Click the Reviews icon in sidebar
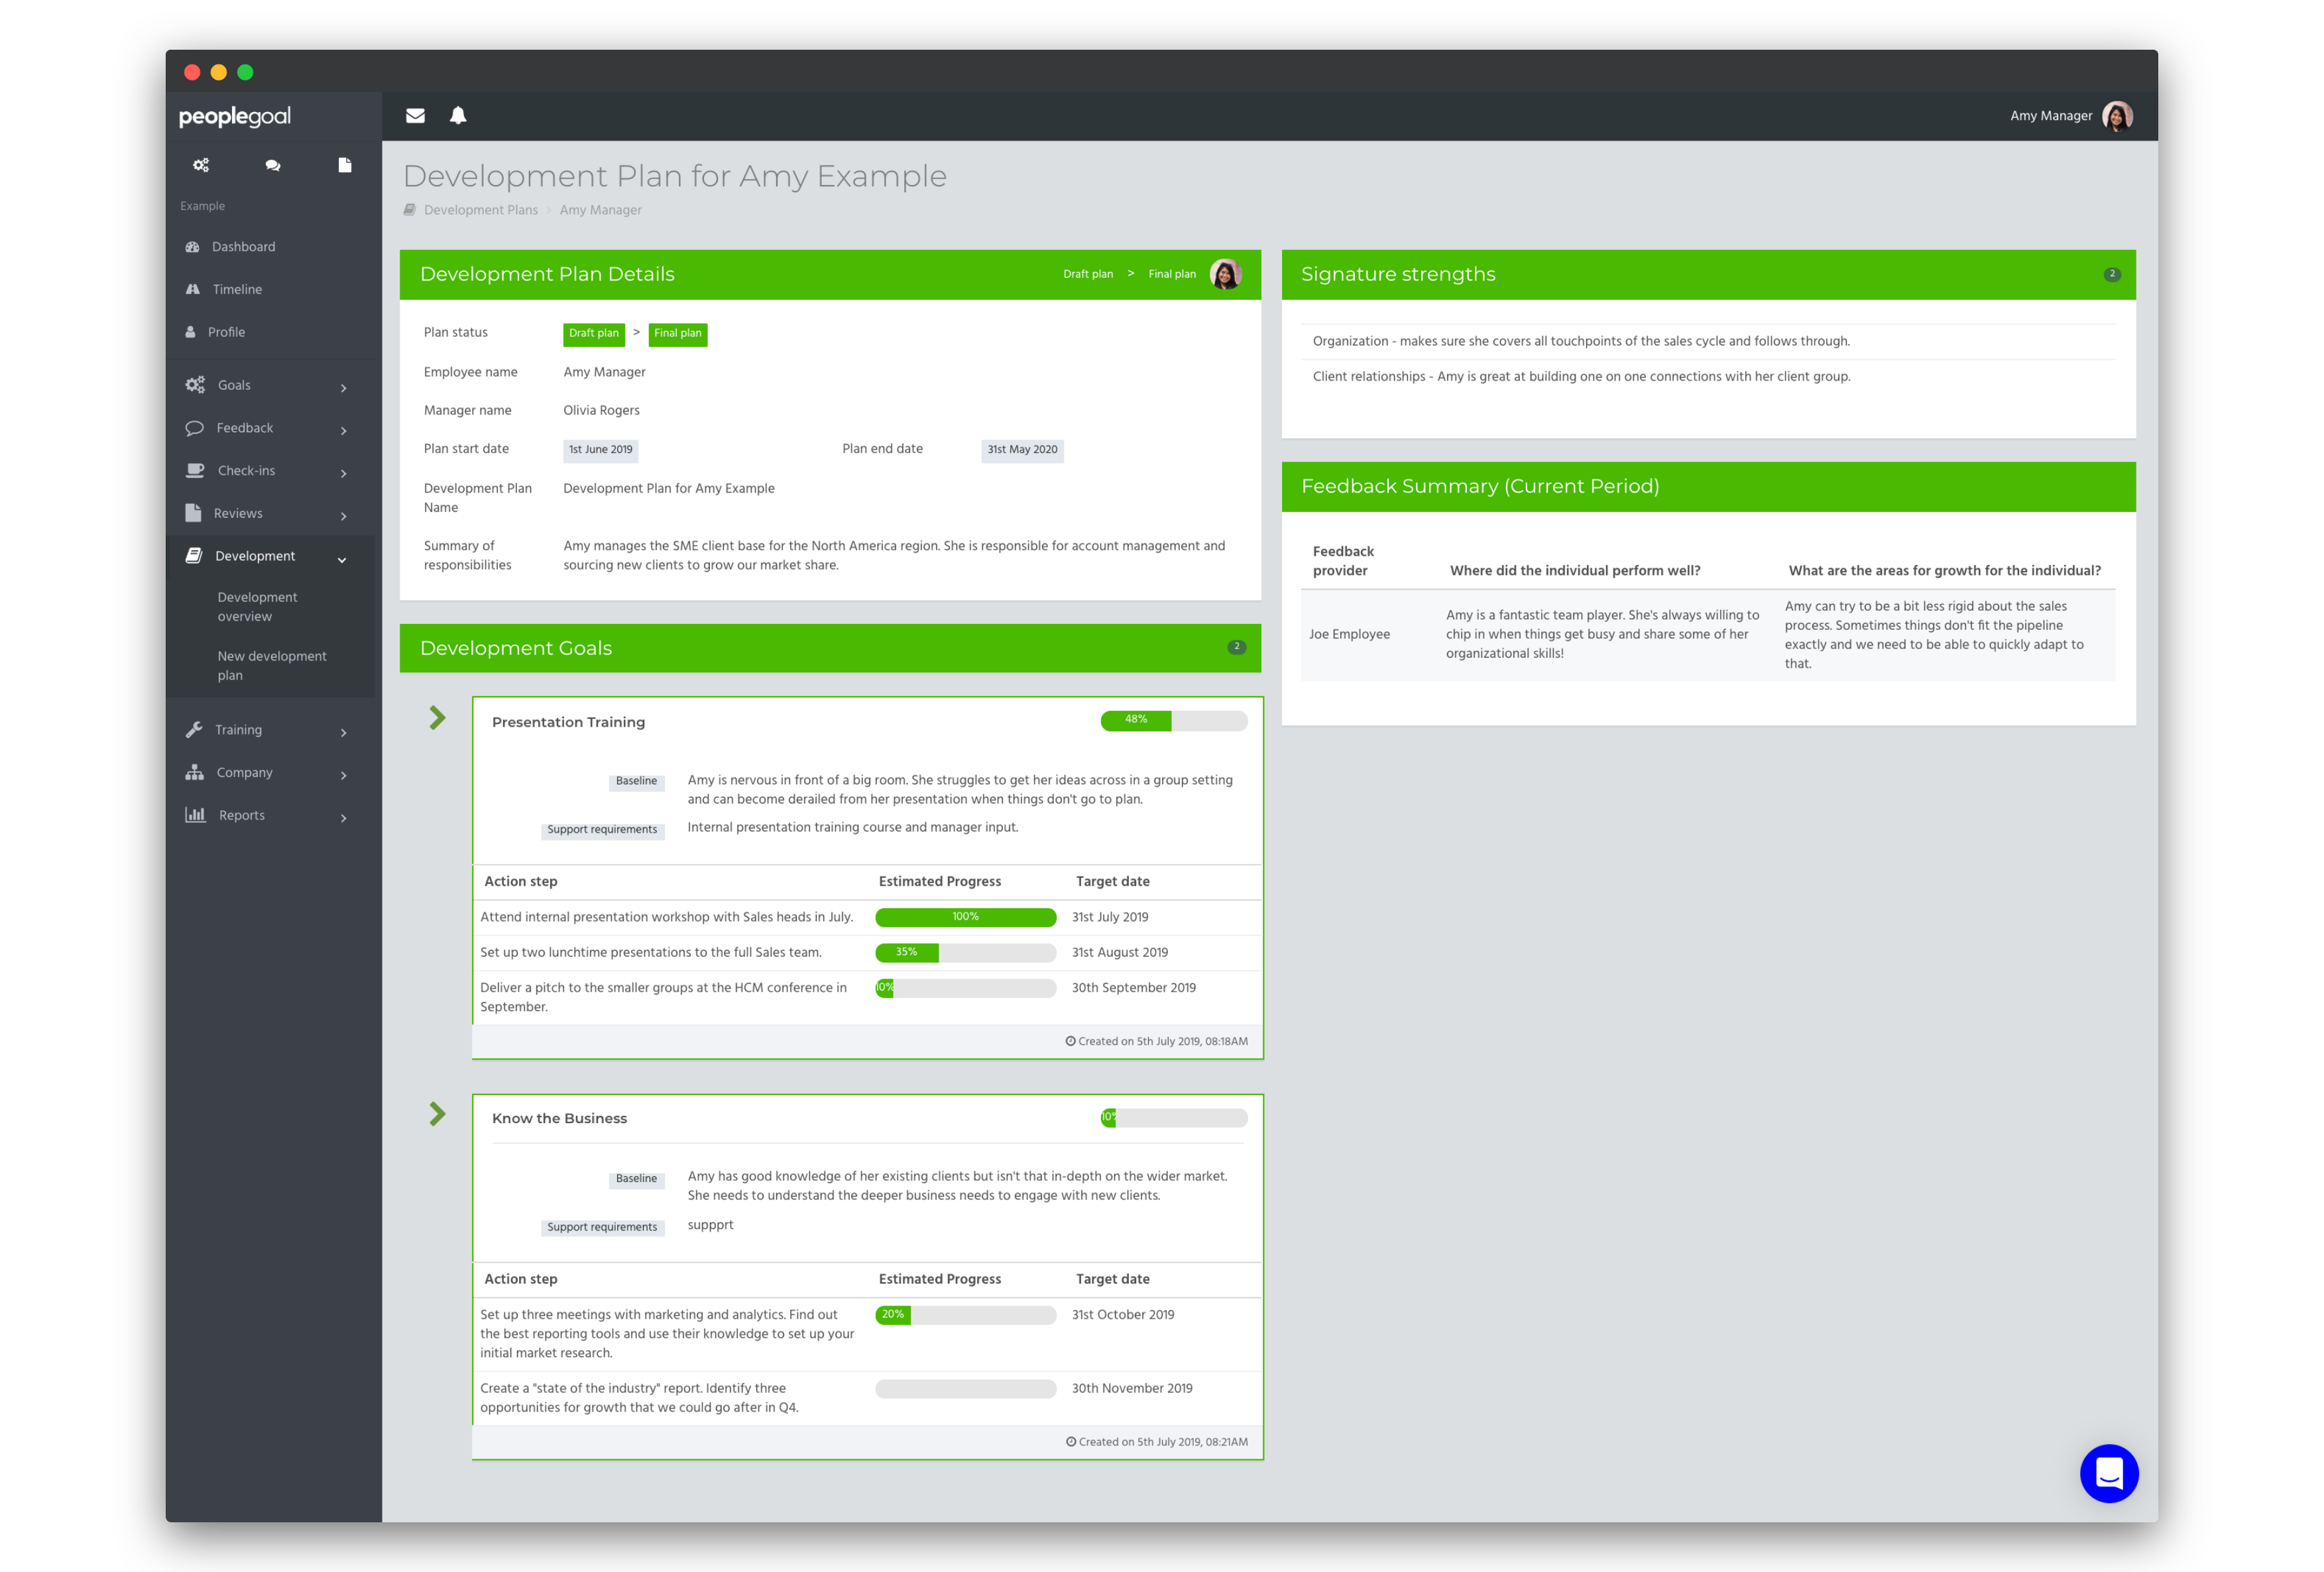Image resolution: width=2324 pixels, height=1572 pixels. coord(196,514)
